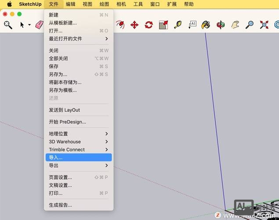Choose highlighted 导入... menu entry

79,158
